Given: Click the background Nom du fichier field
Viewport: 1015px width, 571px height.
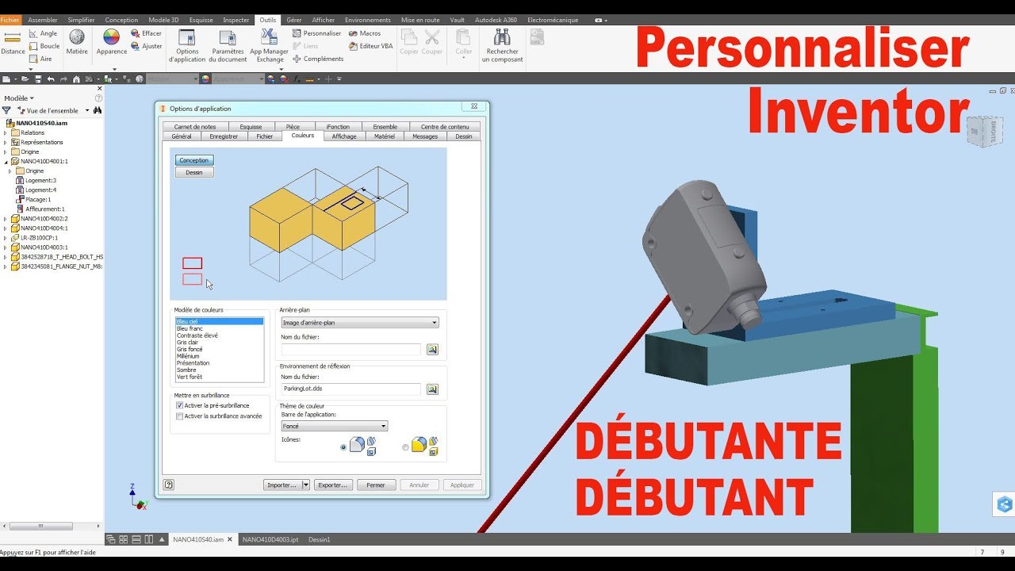Looking at the screenshot, I should click(x=351, y=349).
